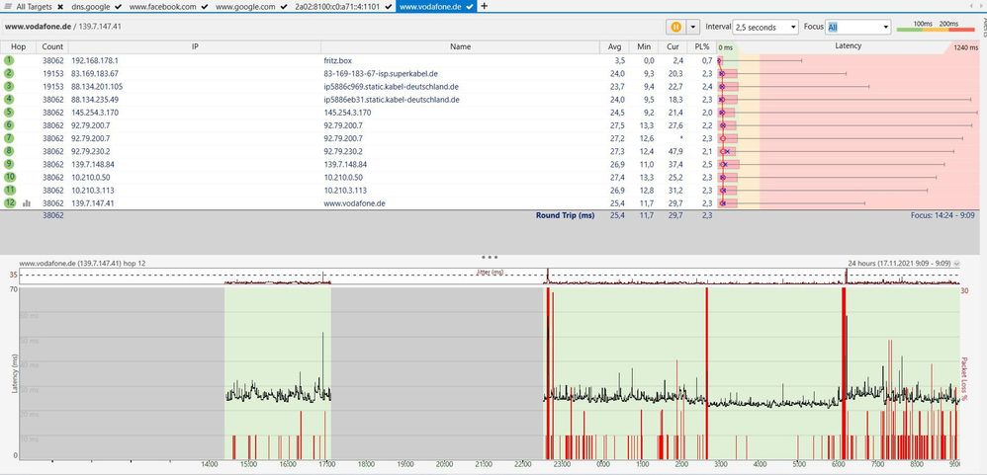The width and height of the screenshot is (987, 475).
Task: Select ip5886c969.static.kabel-deutschland.de hop name
Action: [x=391, y=87]
